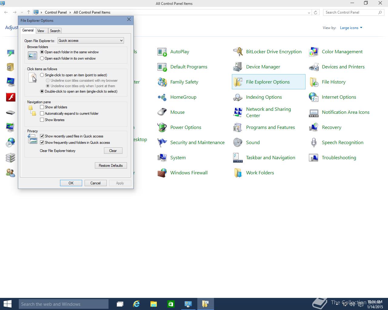The image size is (388, 310).
Task: Click Control Panel in the address breadcrumb
Action: click(56, 12)
